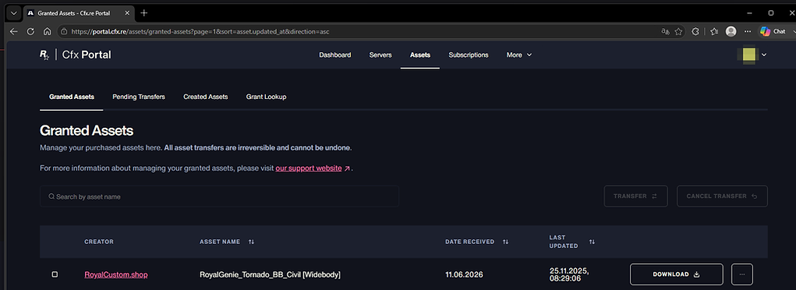Click the Creator column header
This screenshot has height=290, width=796.
coord(99,242)
